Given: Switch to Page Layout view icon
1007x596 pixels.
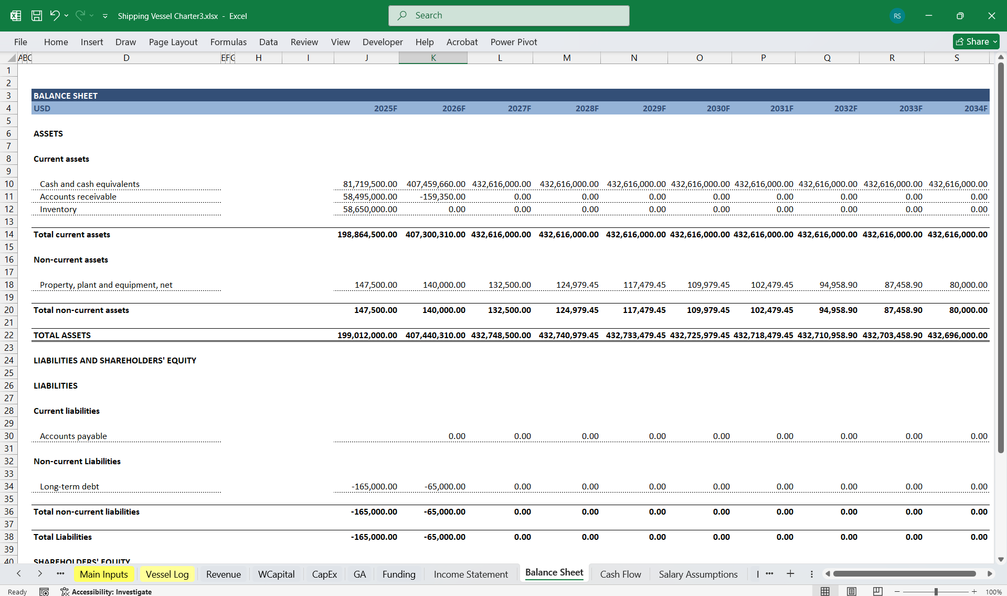Looking at the screenshot, I should pos(851,591).
